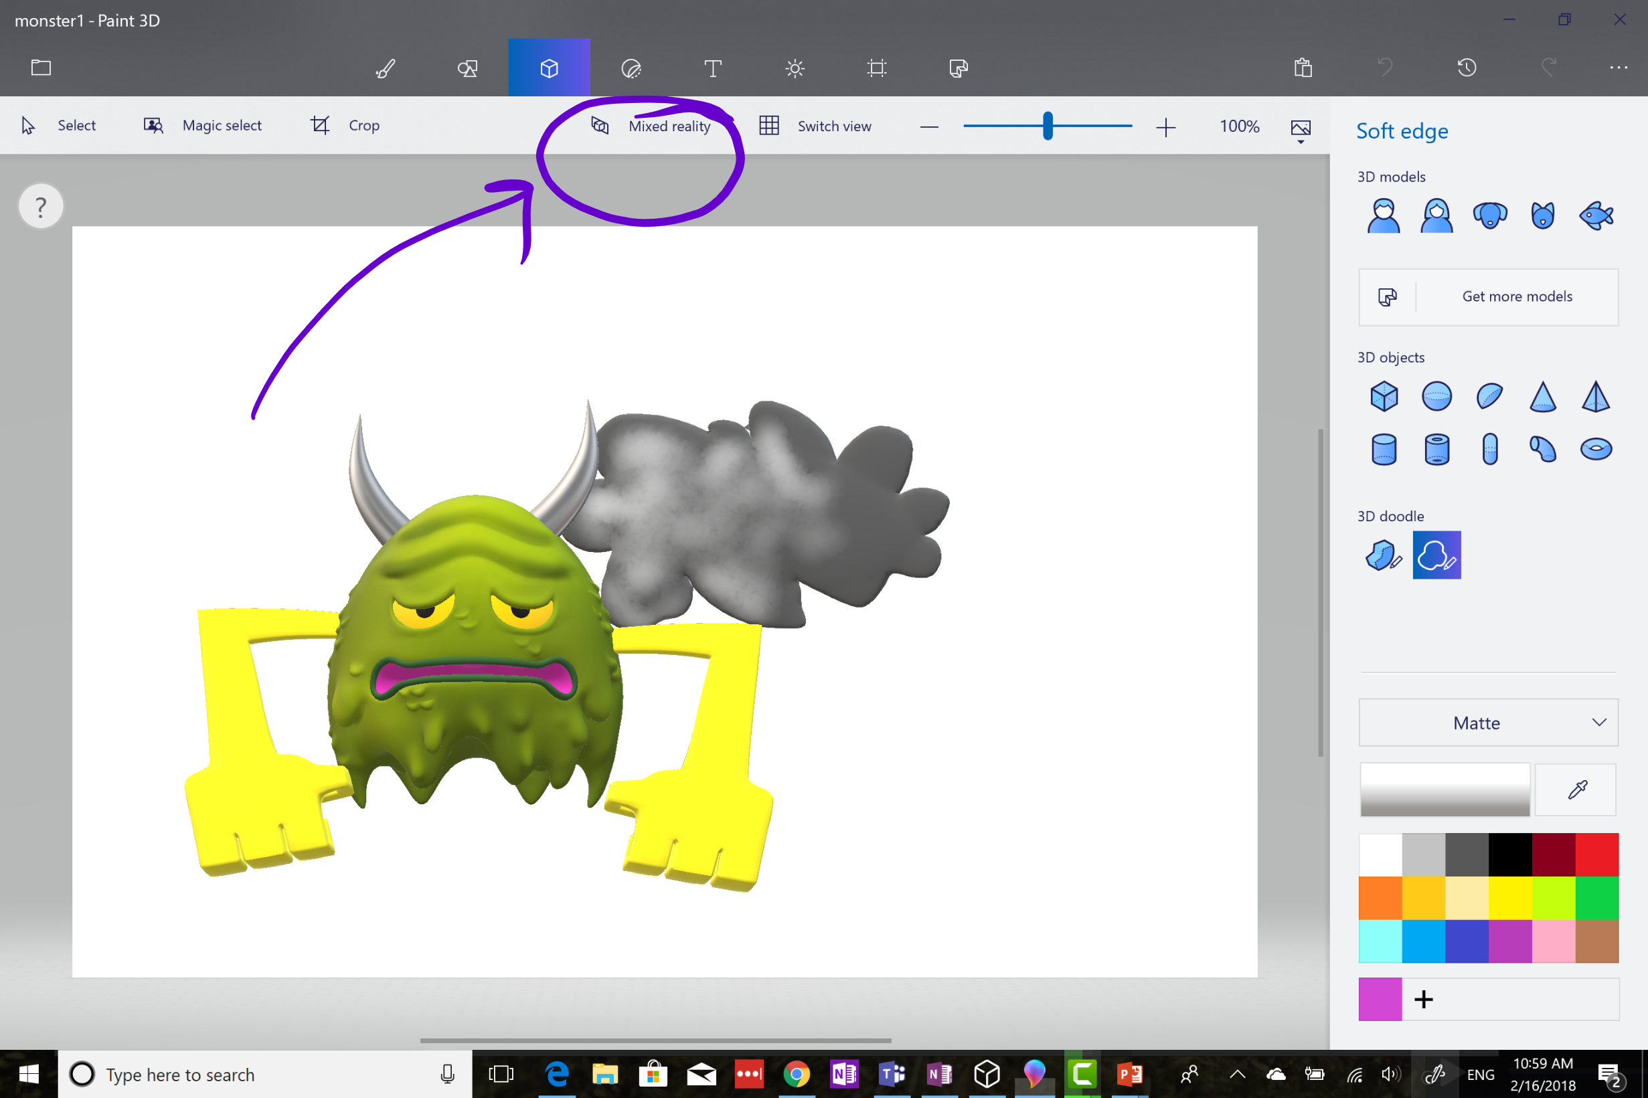Viewport: 1648px width, 1098px height.
Task: Click the Mixed reality button
Action: click(649, 125)
